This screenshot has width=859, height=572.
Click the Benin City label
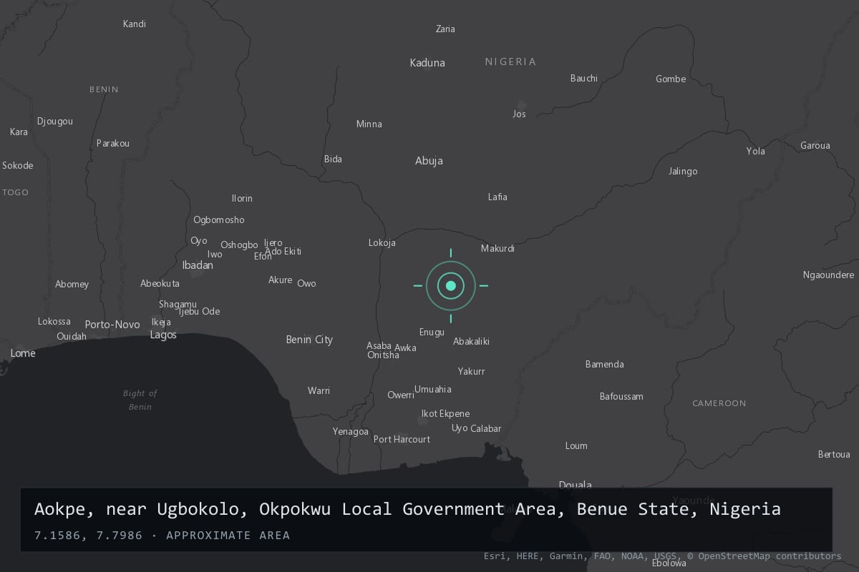coord(309,340)
